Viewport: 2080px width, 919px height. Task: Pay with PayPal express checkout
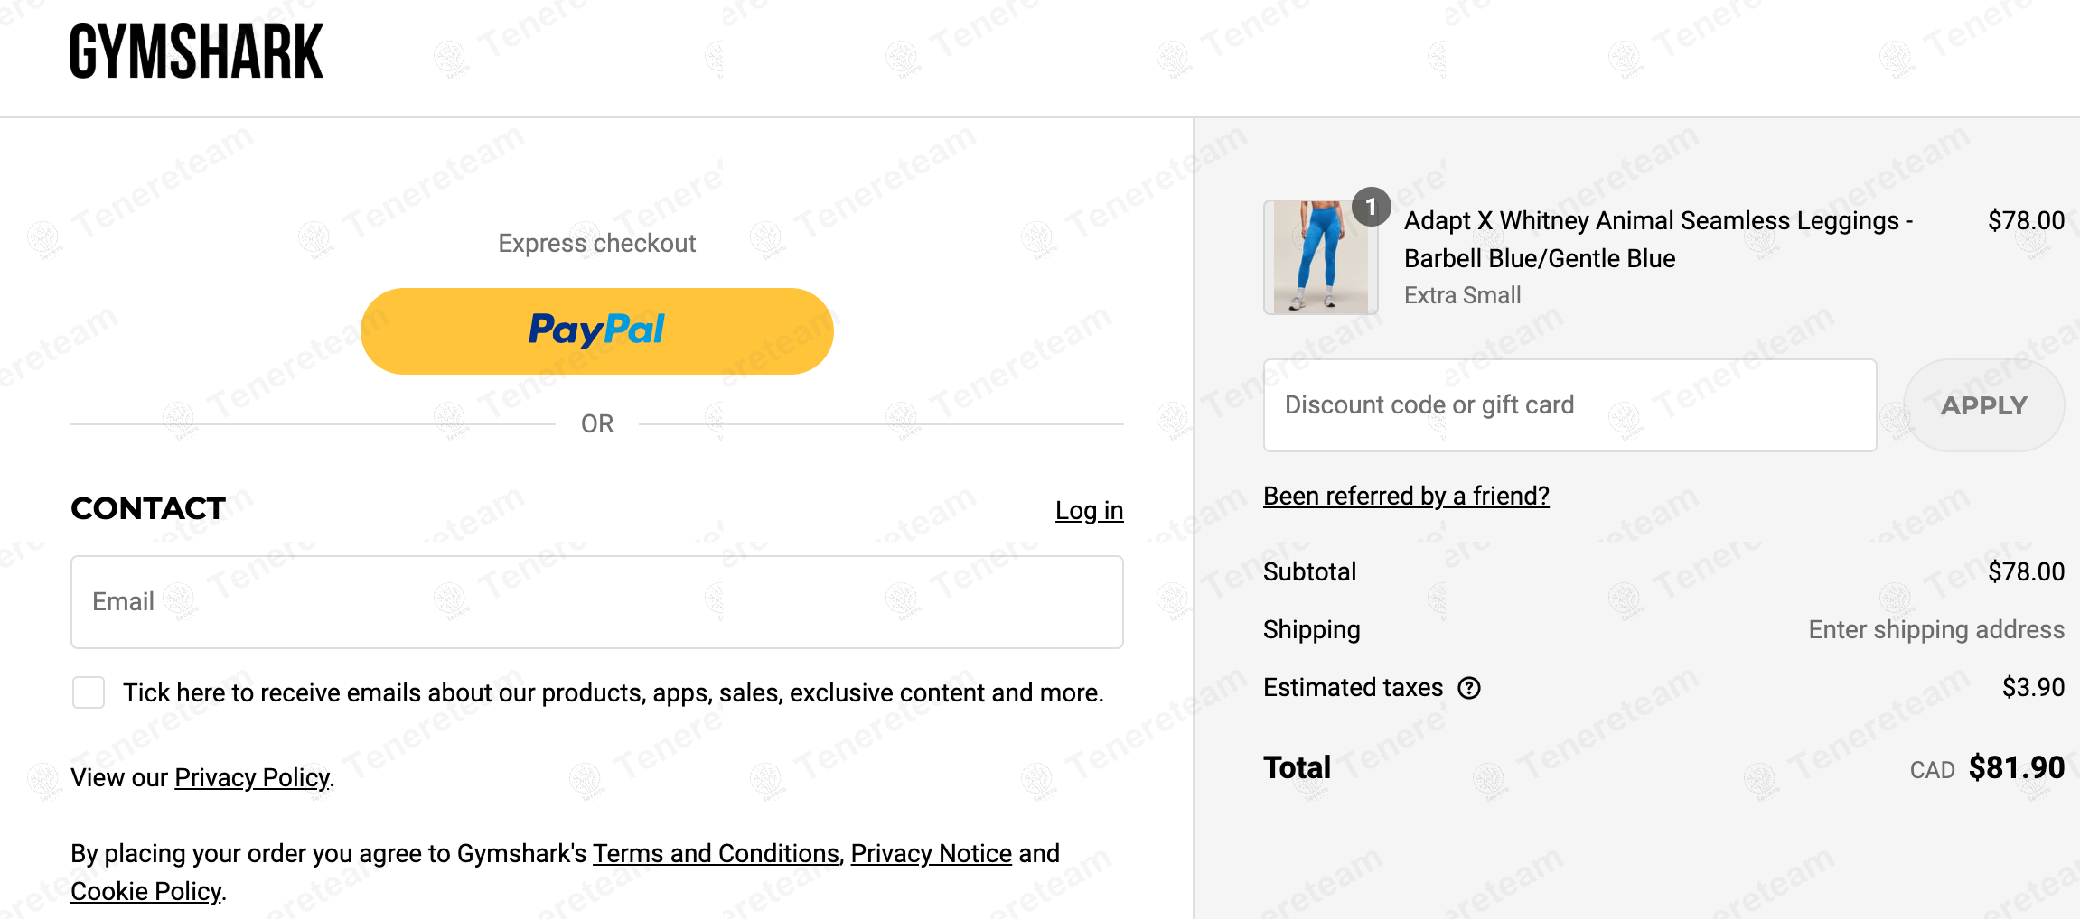tap(596, 330)
